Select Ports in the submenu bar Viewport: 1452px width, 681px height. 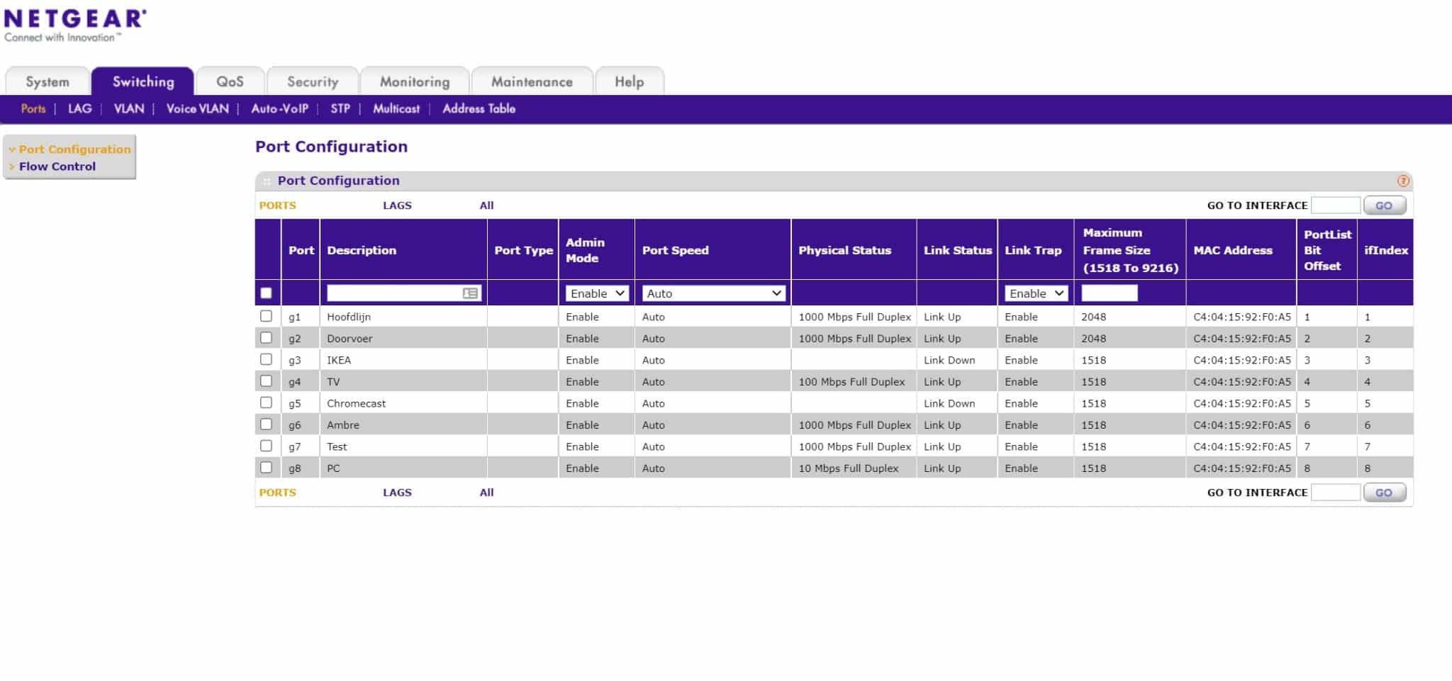(33, 108)
